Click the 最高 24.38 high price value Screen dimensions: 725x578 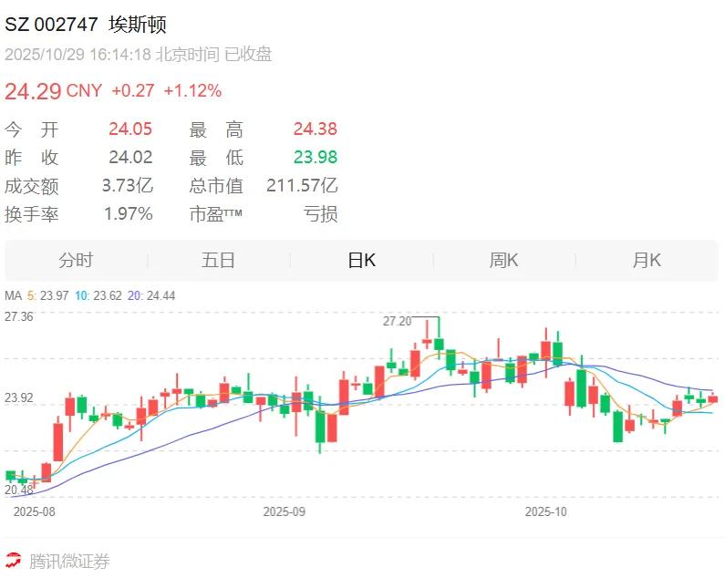(316, 129)
